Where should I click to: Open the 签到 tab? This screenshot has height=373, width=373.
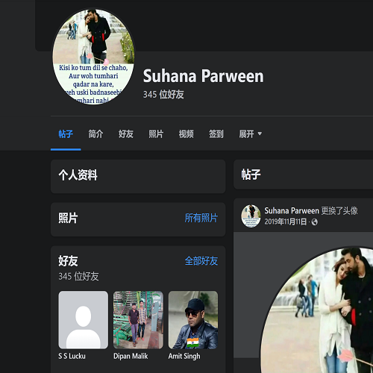pos(216,134)
